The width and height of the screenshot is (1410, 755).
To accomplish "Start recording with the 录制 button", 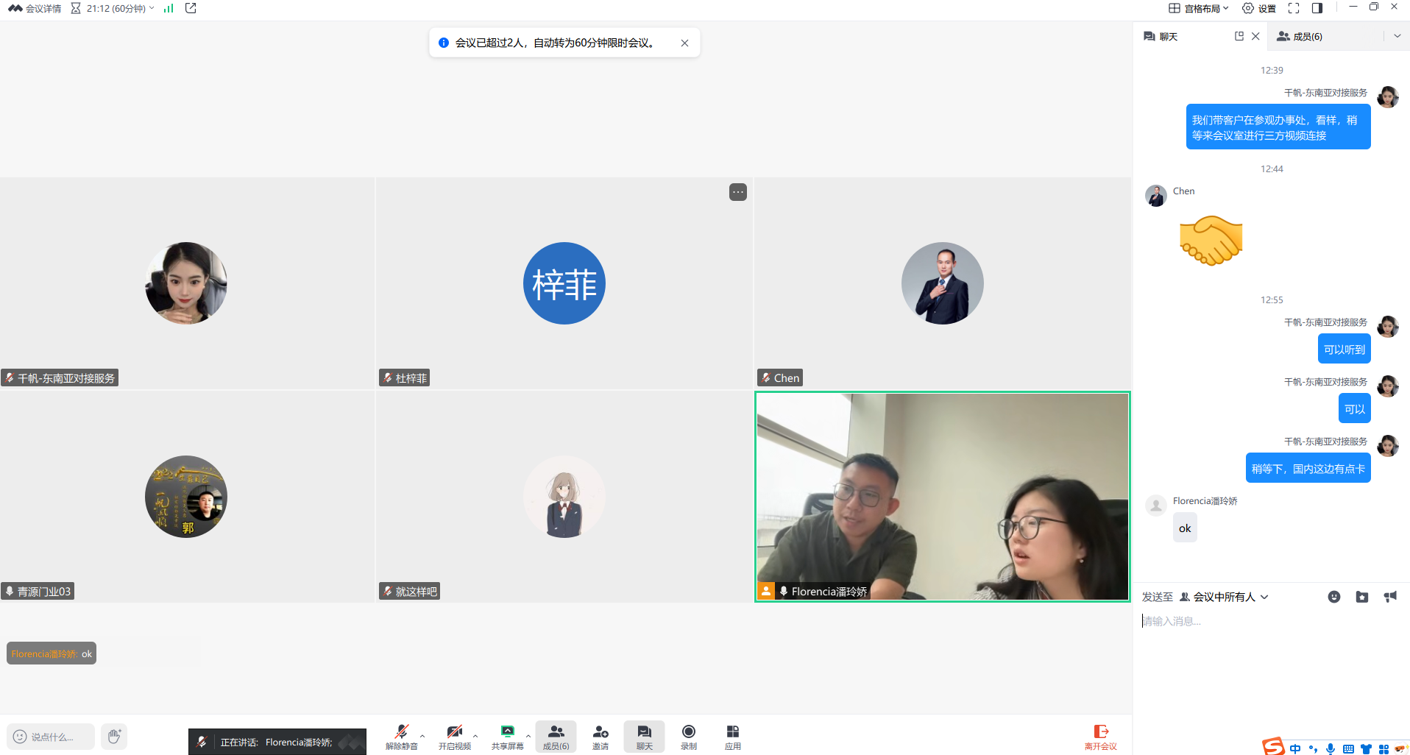I will point(688,736).
